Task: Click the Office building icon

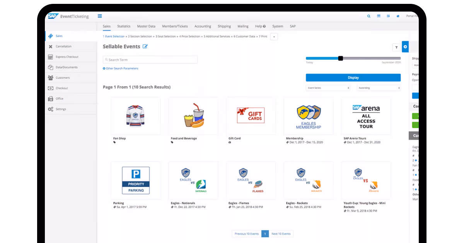Action: tap(51, 98)
